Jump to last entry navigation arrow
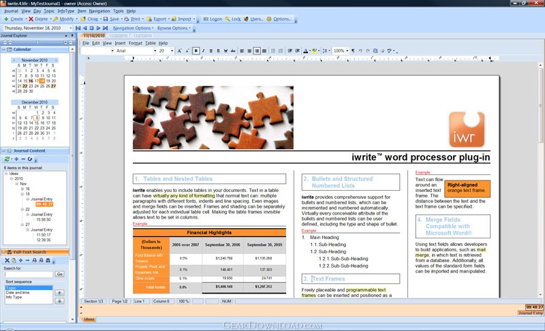The width and height of the screenshot is (545, 331). [105, 28]
